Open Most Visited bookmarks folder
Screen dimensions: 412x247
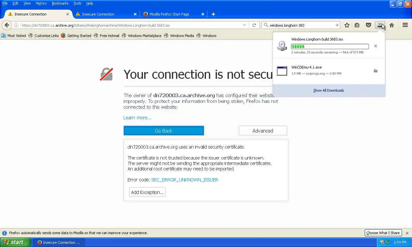tap(14, 36)
